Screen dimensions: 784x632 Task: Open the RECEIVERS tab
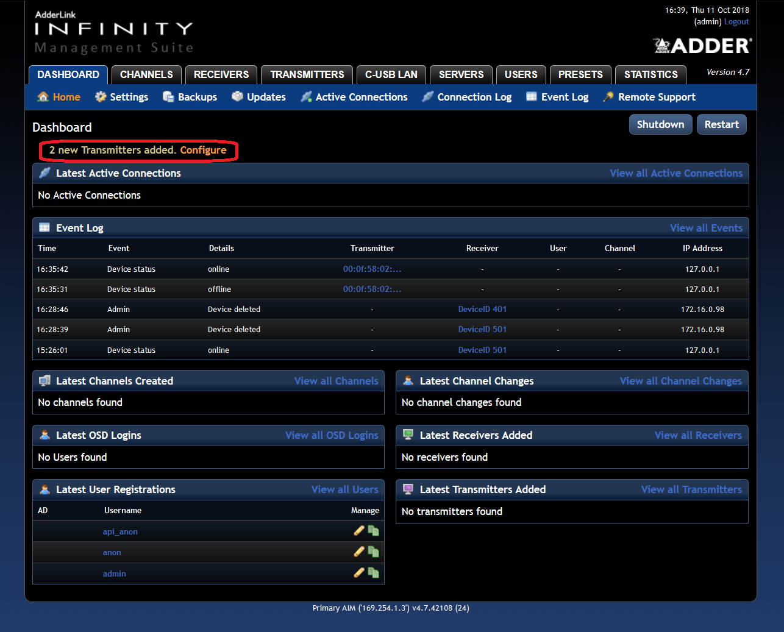(221, 74)
